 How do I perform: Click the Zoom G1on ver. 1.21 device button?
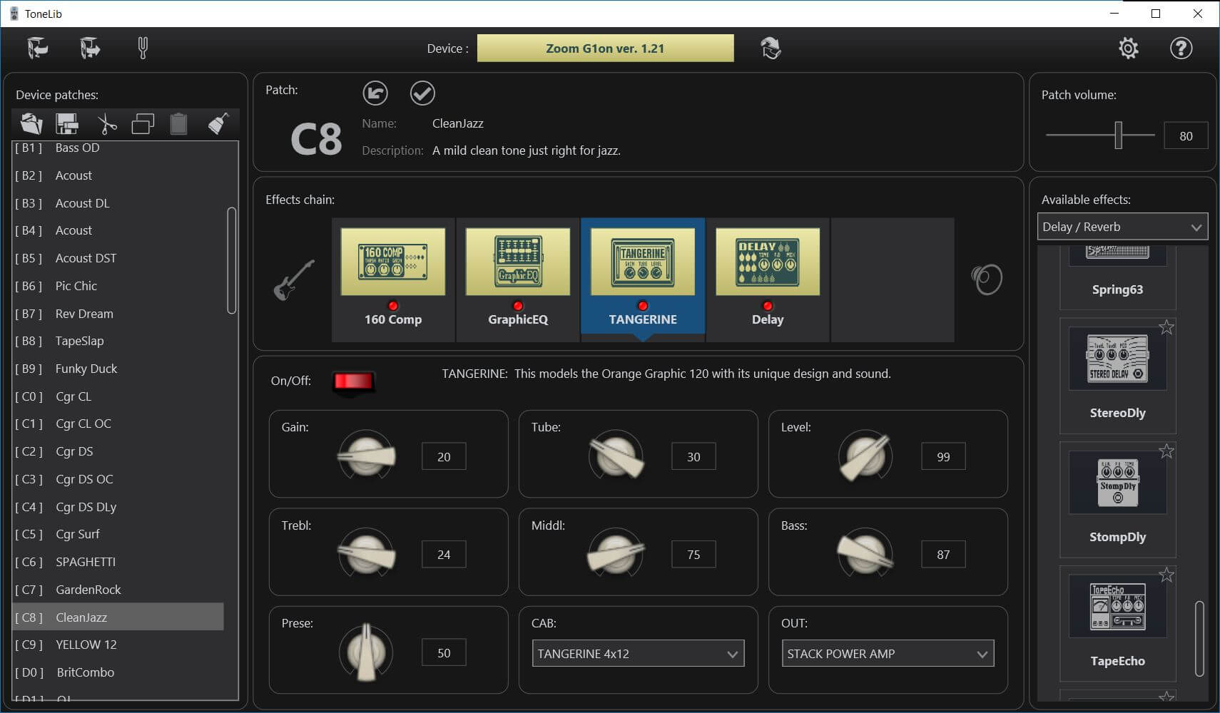[605, 48]
